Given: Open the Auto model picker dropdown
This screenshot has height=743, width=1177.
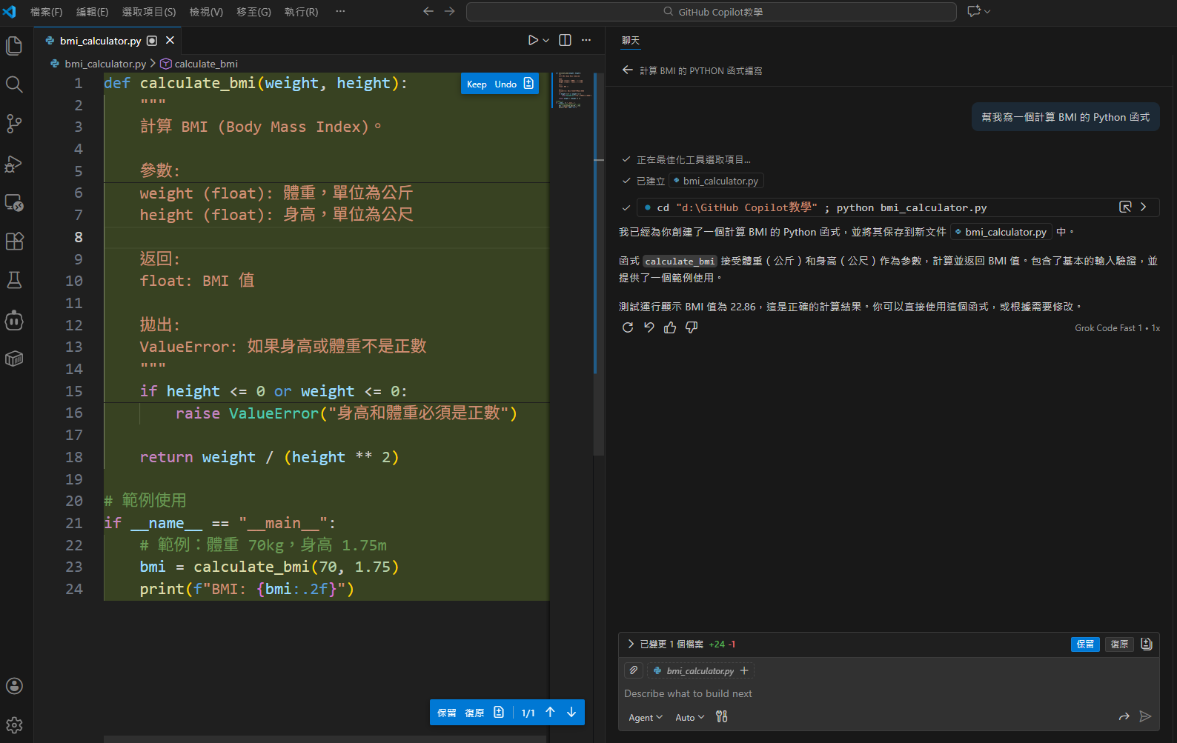Looking at the screenshot, I should coord(689,717).
